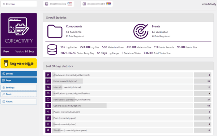Click 224 KB Log Size statistic
Viewport: 217px width, 136px height.
(90, 47)
